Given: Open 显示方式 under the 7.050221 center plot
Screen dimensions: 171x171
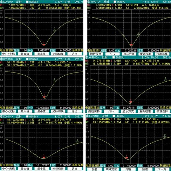Looking at the screenshot, I should (129, 54).
